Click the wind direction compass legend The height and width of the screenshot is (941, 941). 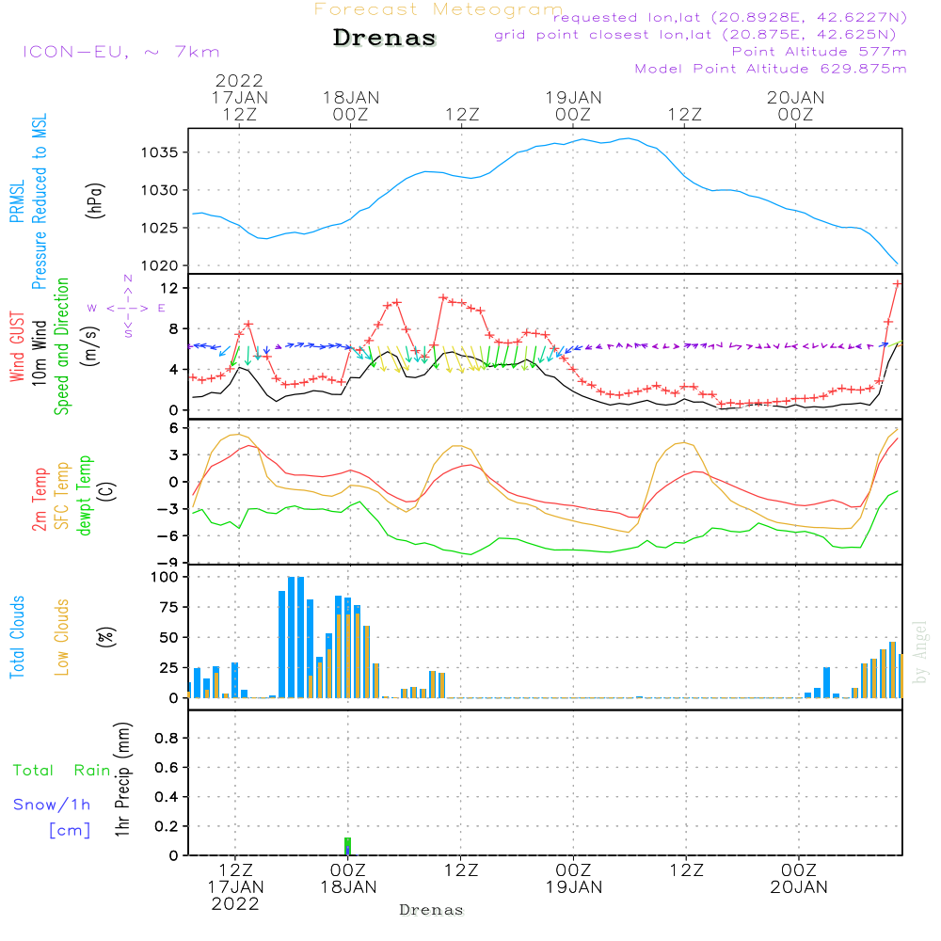pos(127,308)
